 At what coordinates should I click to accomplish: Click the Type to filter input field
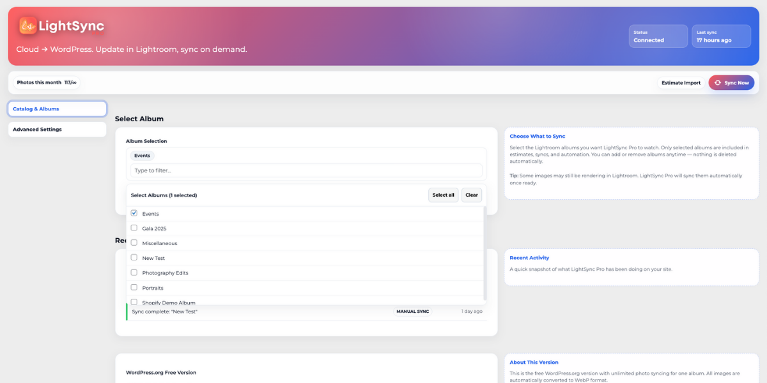point(306,170)
